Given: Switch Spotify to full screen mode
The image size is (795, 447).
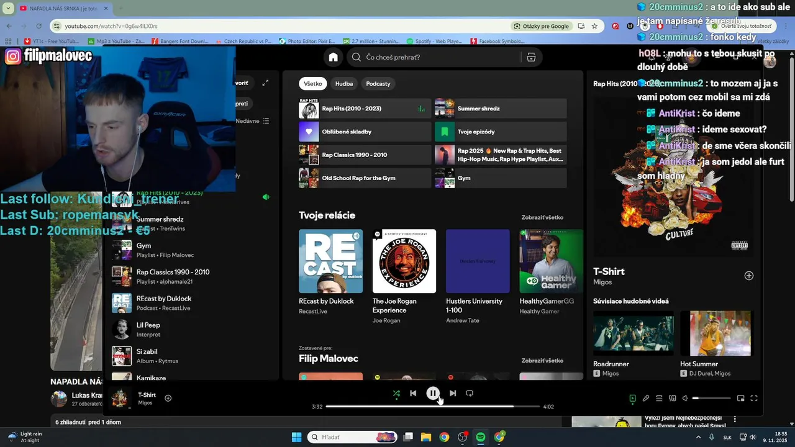Looking at the screenshot, I should point(754,399).
